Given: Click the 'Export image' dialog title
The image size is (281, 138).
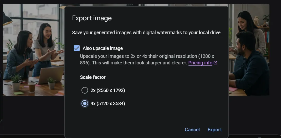Looking at the screenshot, I should point(92,18).
